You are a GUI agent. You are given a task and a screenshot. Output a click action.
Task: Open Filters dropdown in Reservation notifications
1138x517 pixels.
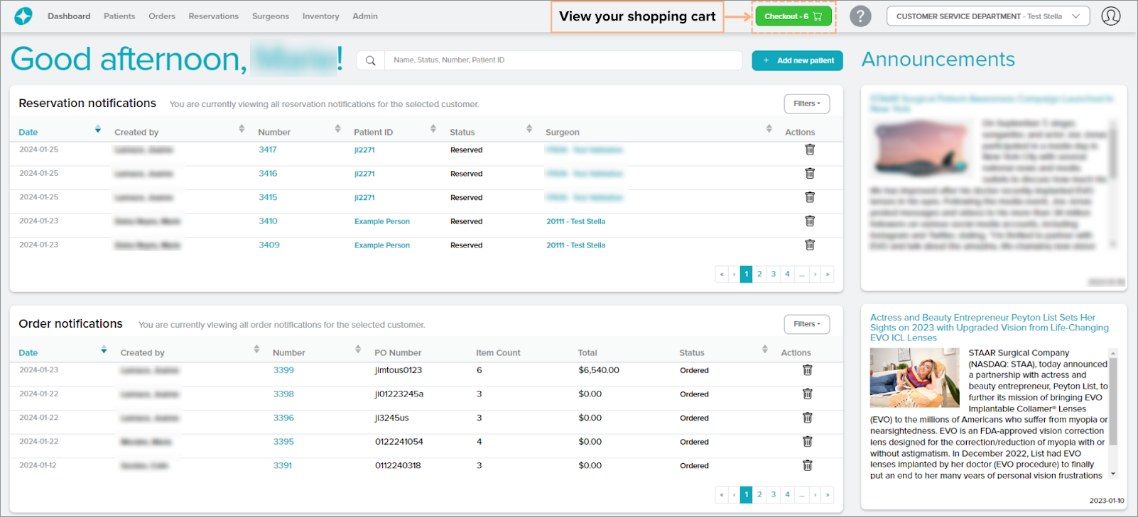(806, 104)
